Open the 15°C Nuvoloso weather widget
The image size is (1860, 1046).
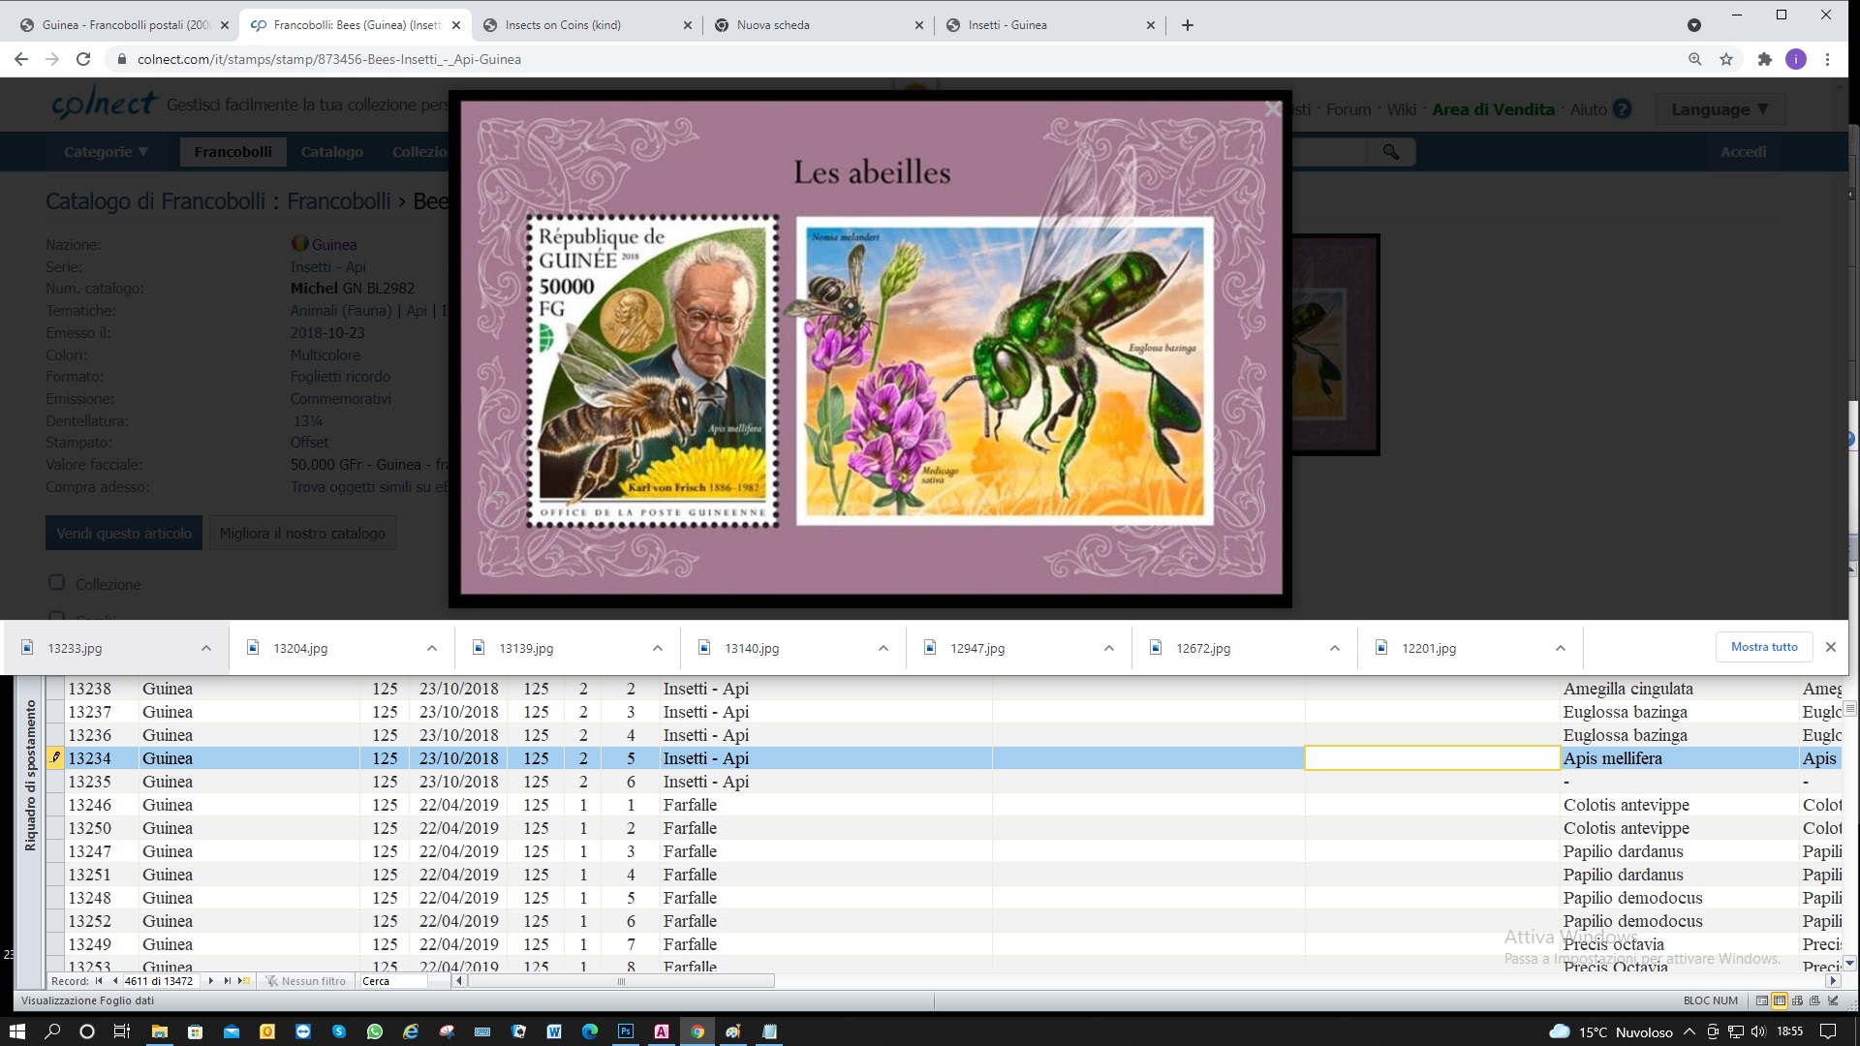tap(1610, 1031)
